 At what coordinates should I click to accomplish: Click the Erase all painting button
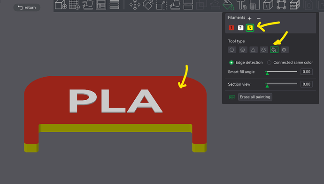coord(255,97)
